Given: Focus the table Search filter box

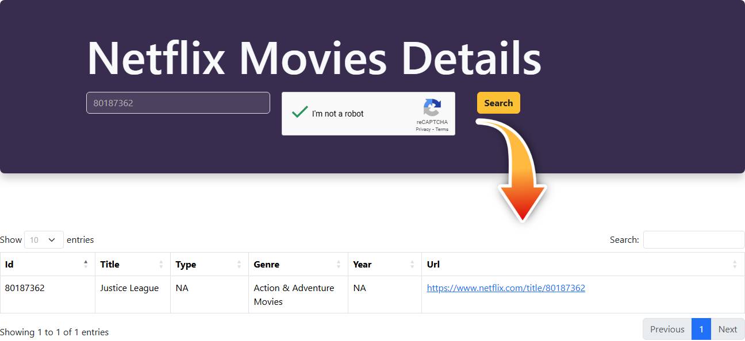Looking at the screenshot, I should pos(694,240).
